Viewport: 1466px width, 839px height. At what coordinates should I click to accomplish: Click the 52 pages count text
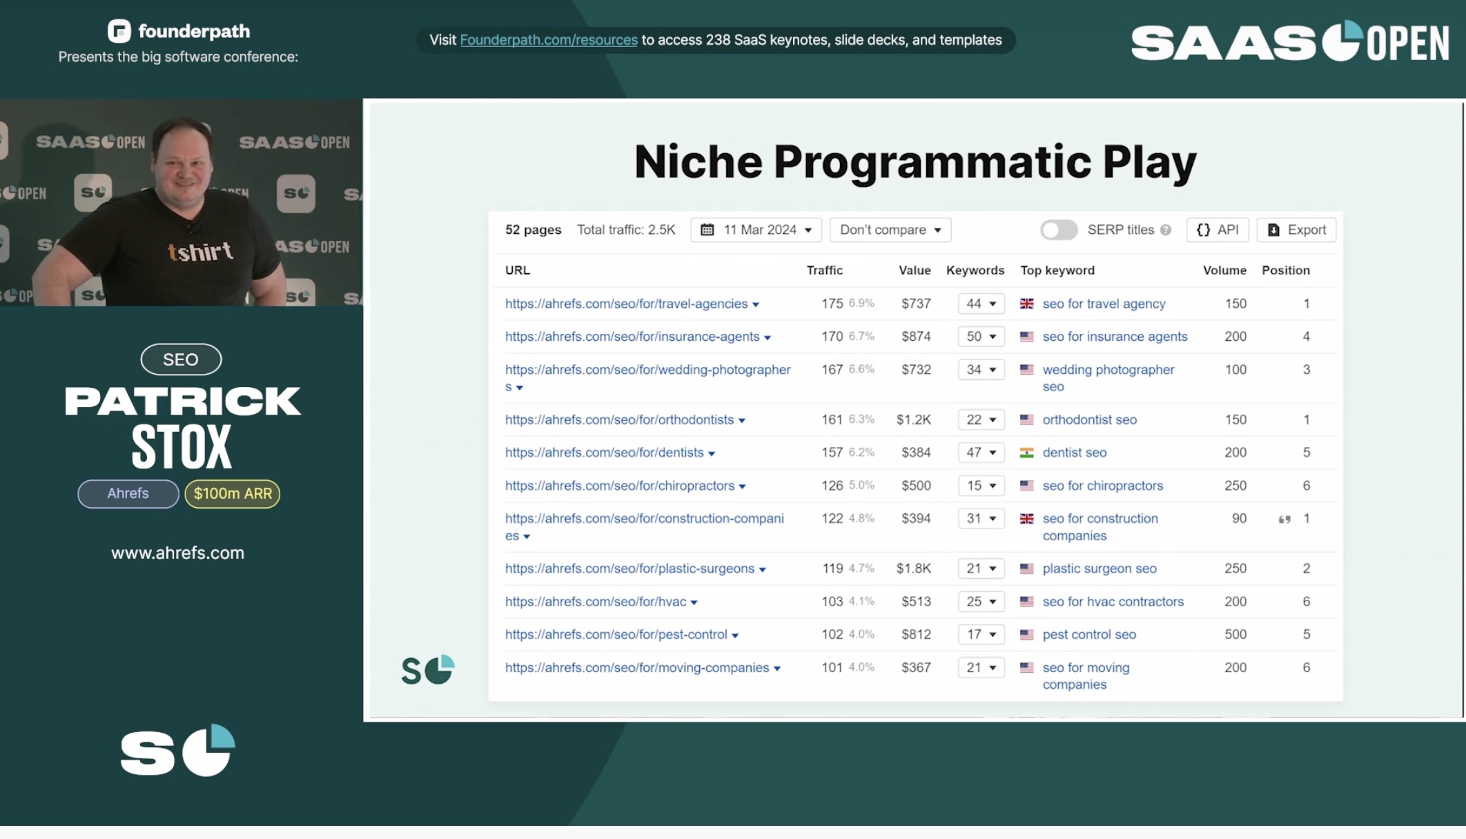(533, 230)
